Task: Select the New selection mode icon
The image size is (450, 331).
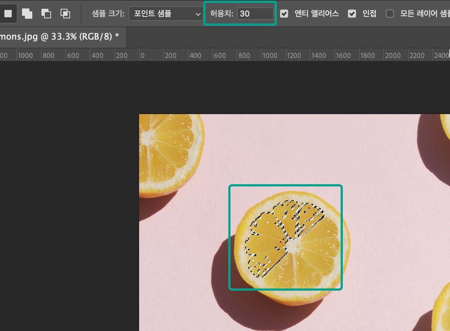Action: click(x=7, y=14)
